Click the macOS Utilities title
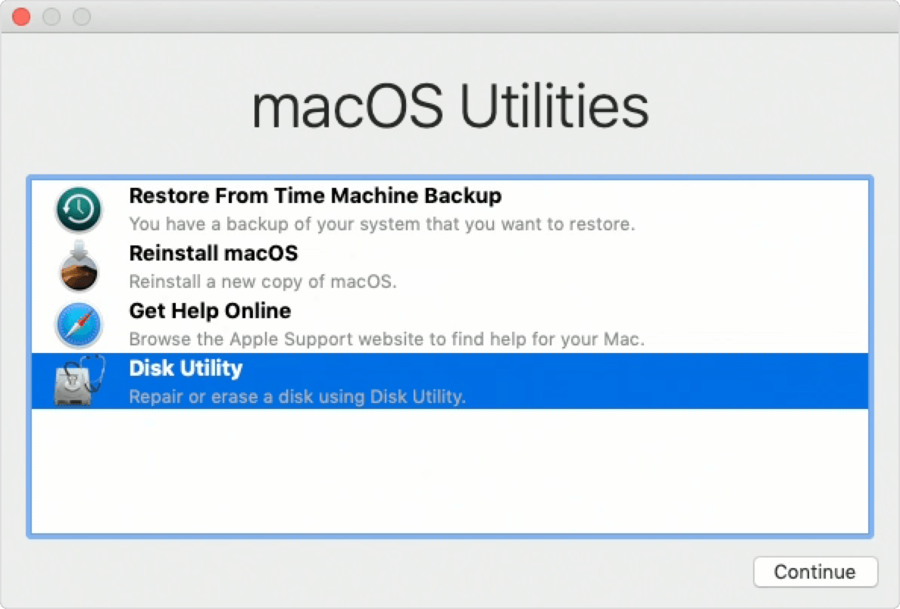The width and height of the screenshot is (900, 609). [x=450, y=106]
